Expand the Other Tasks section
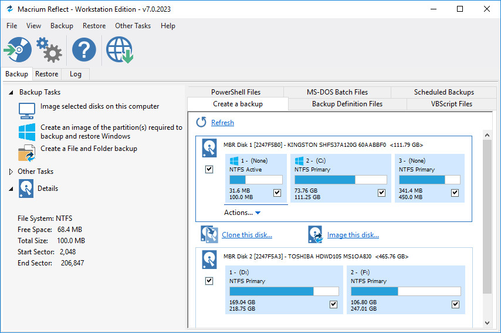Viewport: 501px width, 333px height. [11, 171]
